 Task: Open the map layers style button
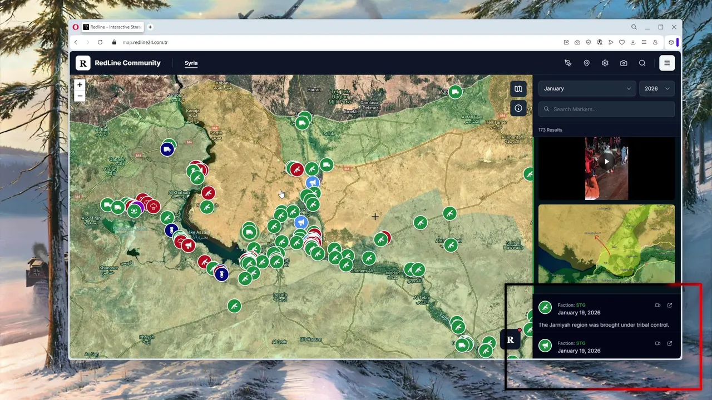[x=518, y=89]
